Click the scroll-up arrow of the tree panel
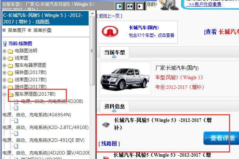239x159 pixels. pyautogui.click(x=92, y=14)
